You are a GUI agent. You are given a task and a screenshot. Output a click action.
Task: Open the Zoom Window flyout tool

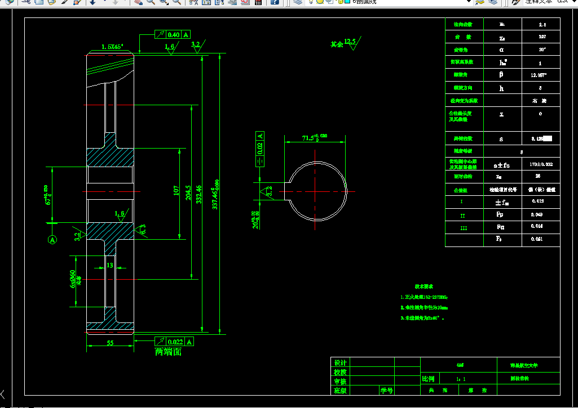164,2
